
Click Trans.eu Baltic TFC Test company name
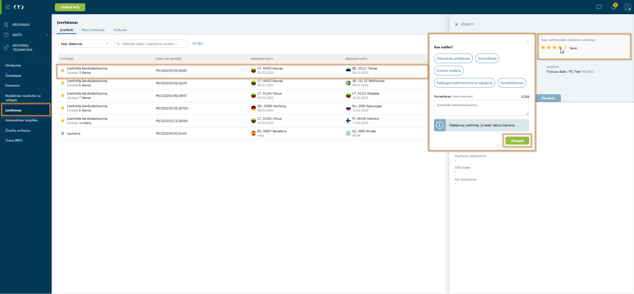click(563, 72)
